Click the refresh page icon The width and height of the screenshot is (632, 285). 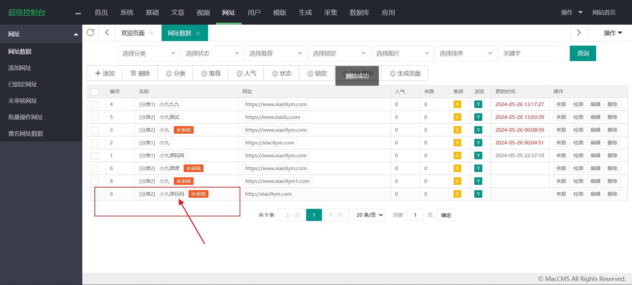tap(91, 33)
